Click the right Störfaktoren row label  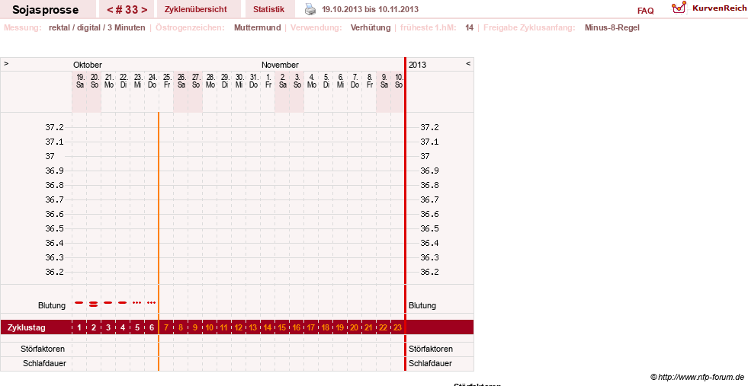[x=431, y=349]
